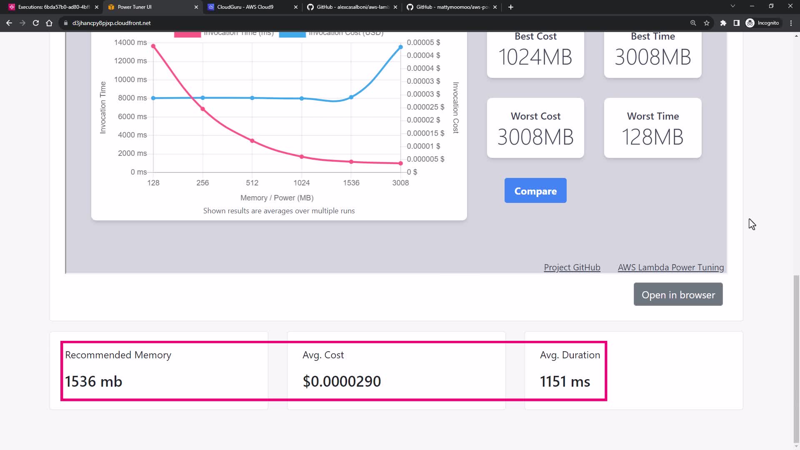800x450 pixels.
Task: Toggle the browser side panel icon
Action: [x=737, y=23]
